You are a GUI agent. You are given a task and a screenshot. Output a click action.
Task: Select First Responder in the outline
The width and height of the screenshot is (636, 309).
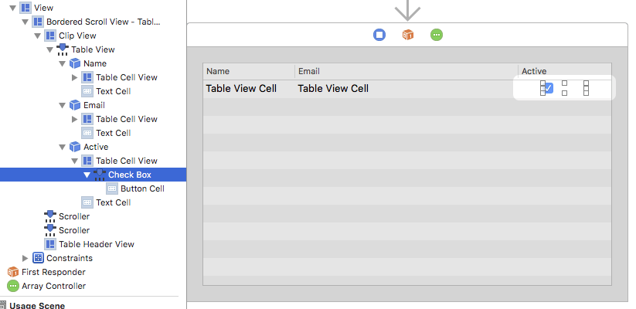[53, 272]
